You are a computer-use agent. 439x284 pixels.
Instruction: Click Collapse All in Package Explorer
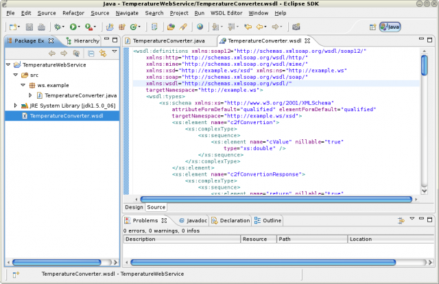(x=91, y=54)
